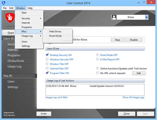Toggle the Desktop Security ON checkmark

coord(47,55)
